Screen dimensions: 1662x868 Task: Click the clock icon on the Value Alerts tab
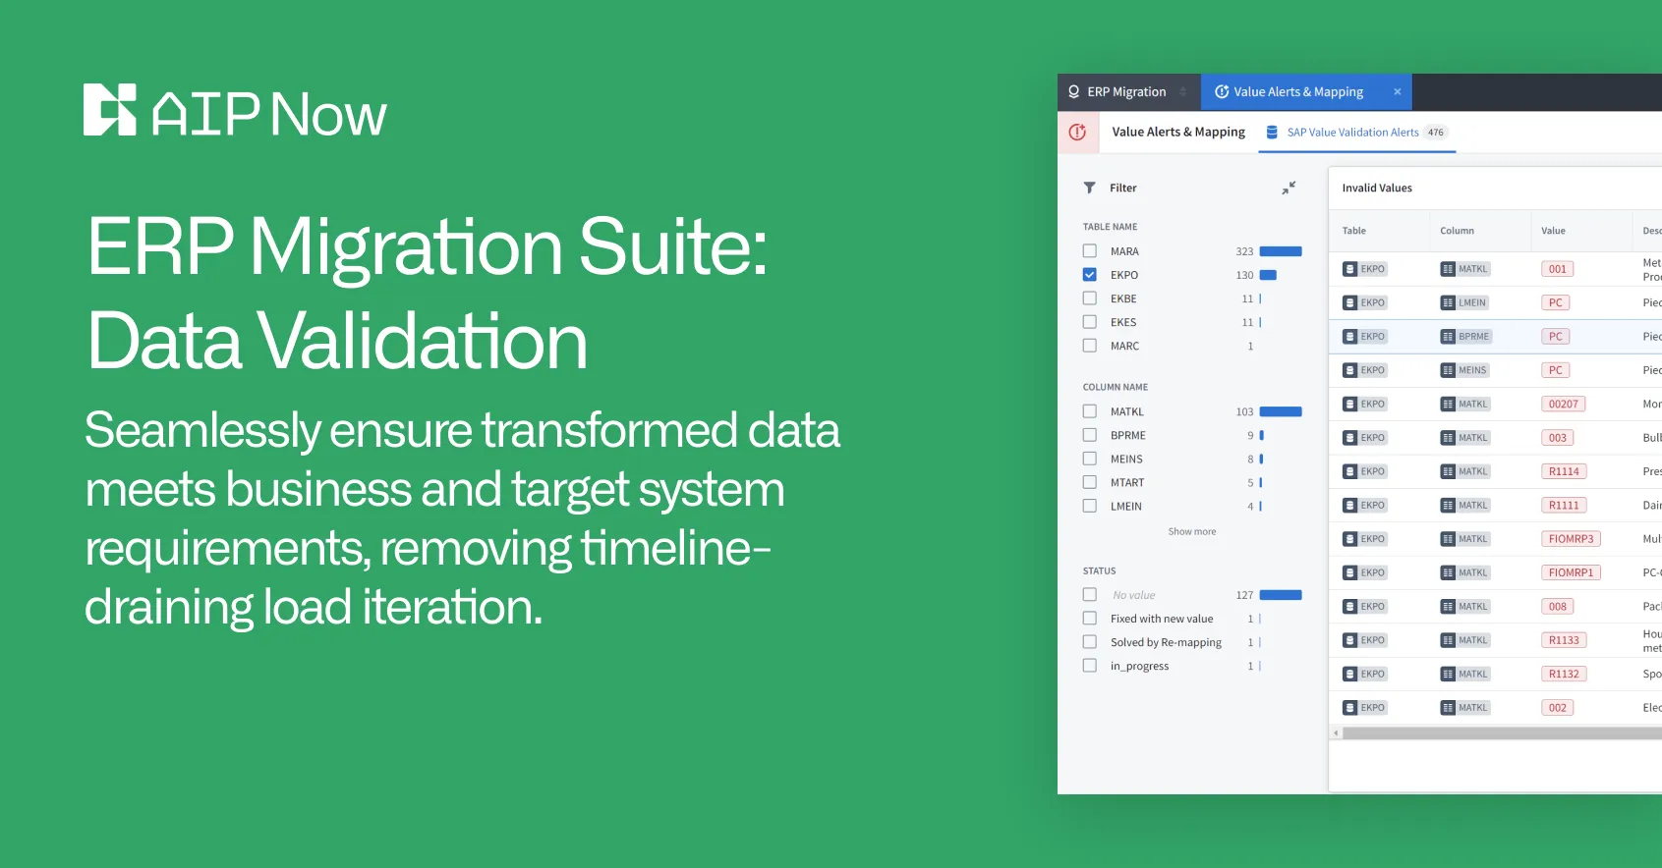click(1222, 92)
